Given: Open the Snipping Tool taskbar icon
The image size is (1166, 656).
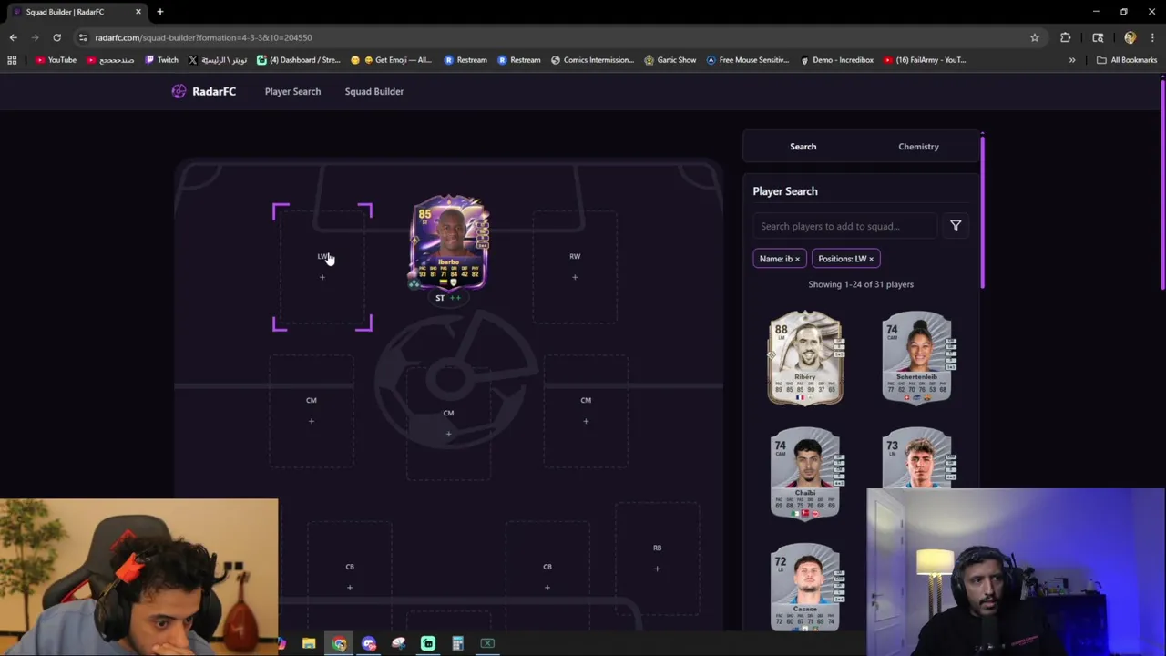Looking at the screenshot, I should tap(398, 644).
